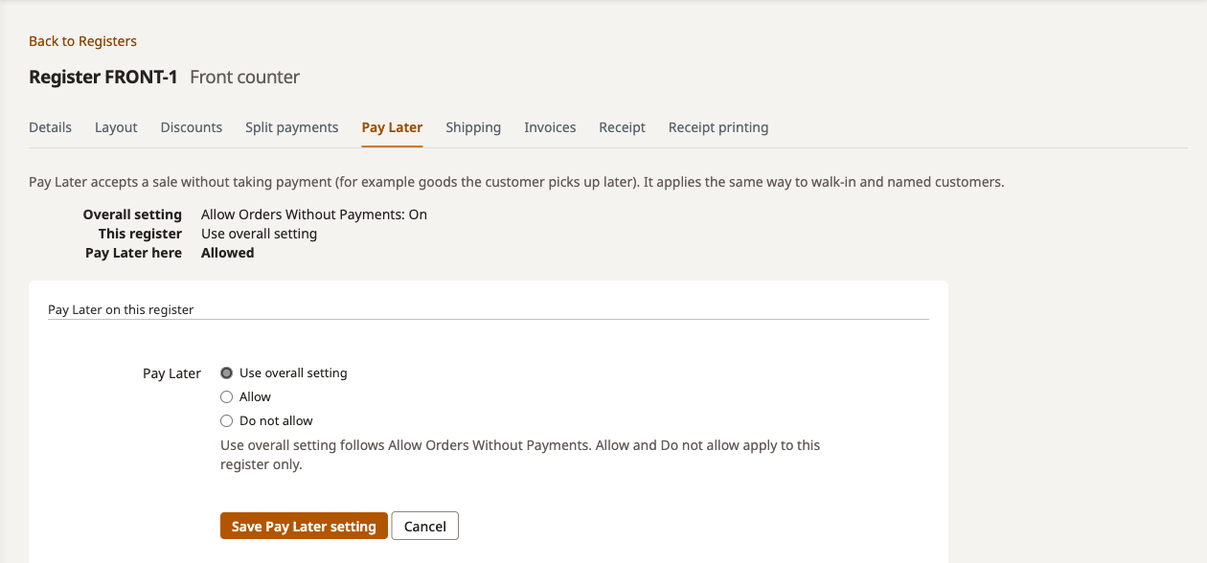Click the Register FRONT-1 heading

pyautogui.click(x=103, y=78)
